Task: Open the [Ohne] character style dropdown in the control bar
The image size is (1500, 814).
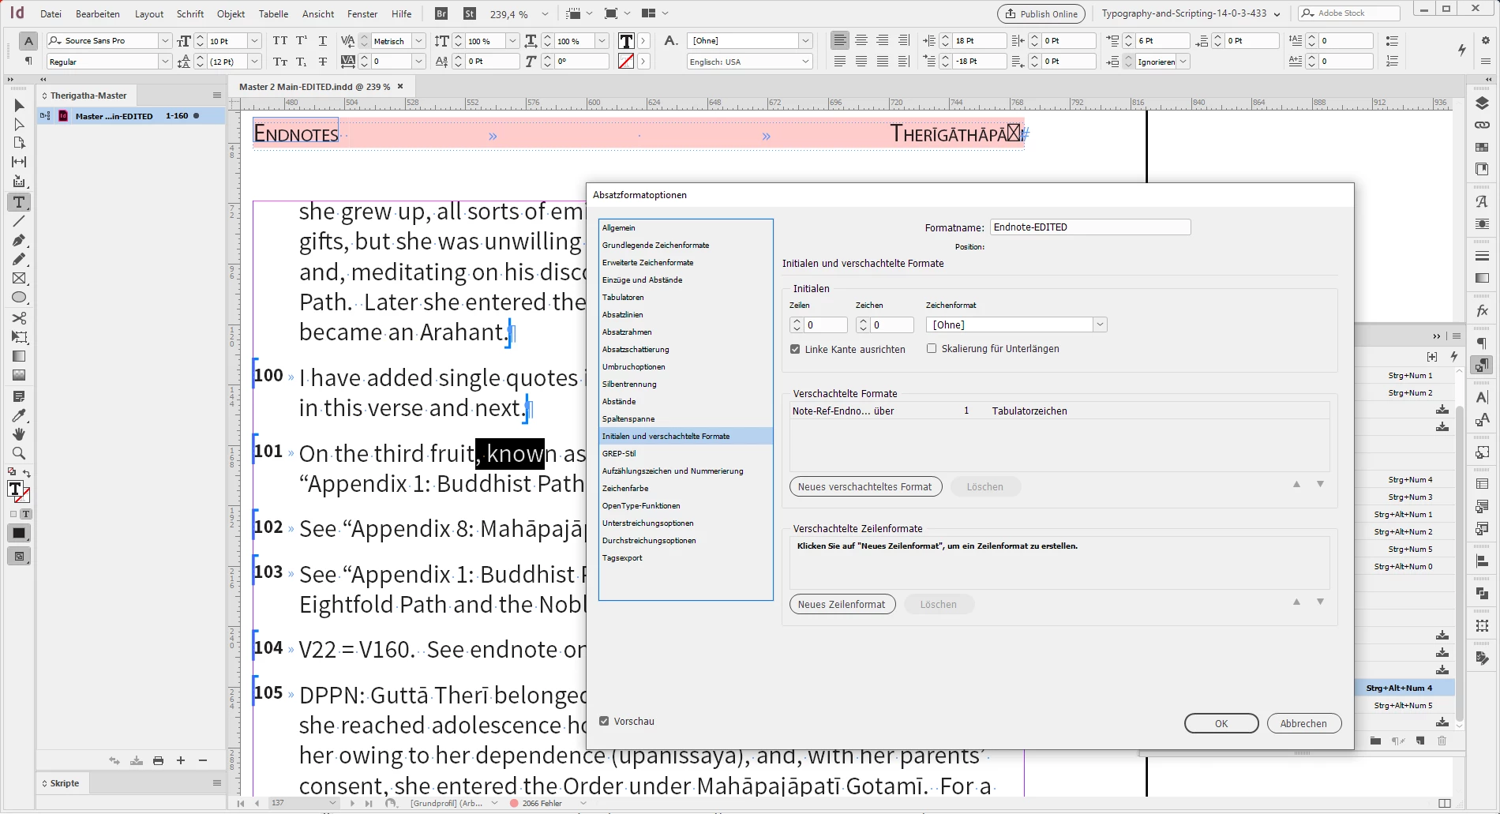Action: [805, 40]
